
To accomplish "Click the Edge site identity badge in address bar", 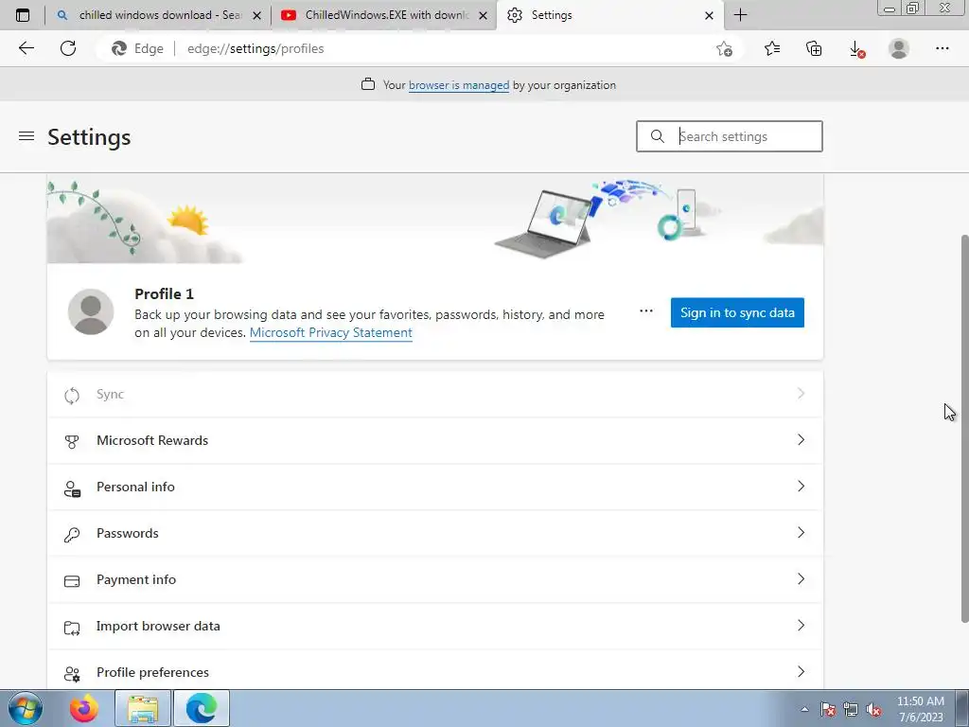I will pyautogui.click(x=138, y=48).
